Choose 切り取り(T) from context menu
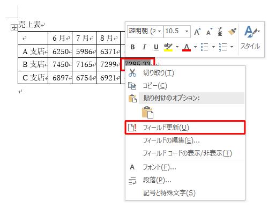 pos(185,73)
